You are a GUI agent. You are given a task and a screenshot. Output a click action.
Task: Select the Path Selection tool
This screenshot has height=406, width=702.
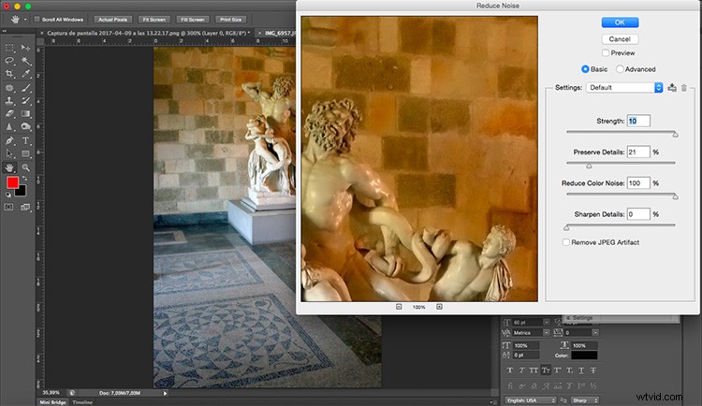click(x=9, y=154)
